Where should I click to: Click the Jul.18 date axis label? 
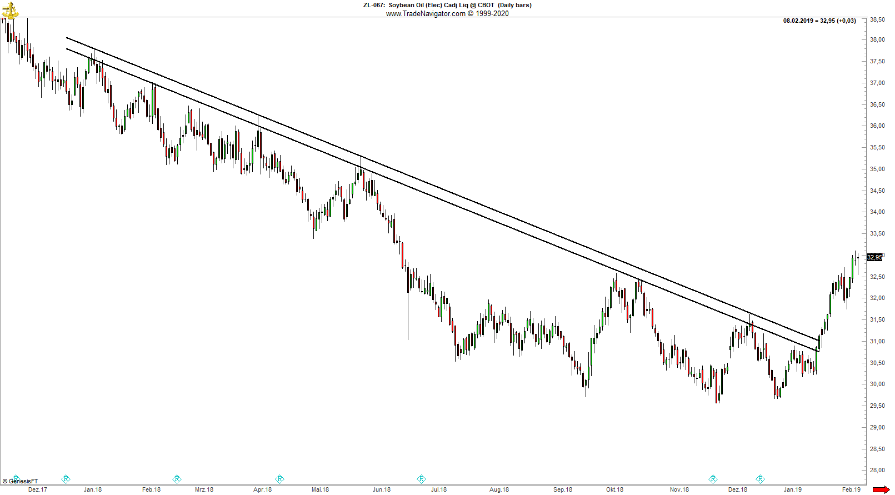[x=439, y=489]
